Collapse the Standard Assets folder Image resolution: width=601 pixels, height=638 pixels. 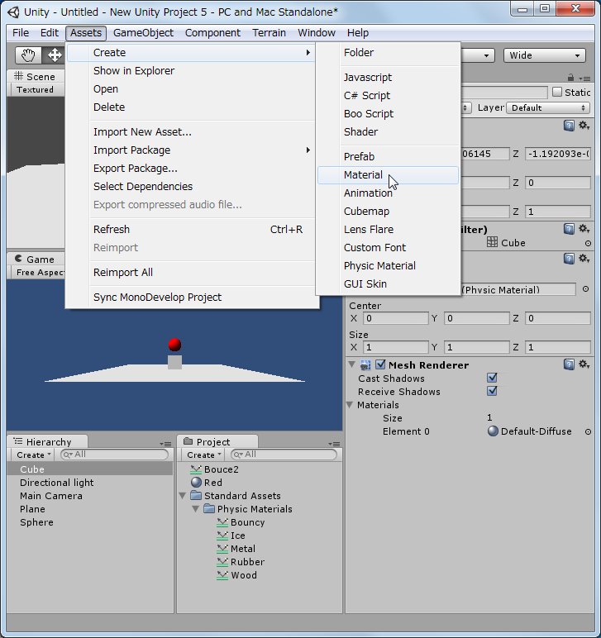[183, 496]
